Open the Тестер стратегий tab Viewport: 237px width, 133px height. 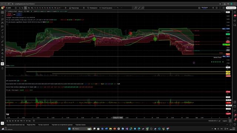click(x=44, y=125)
